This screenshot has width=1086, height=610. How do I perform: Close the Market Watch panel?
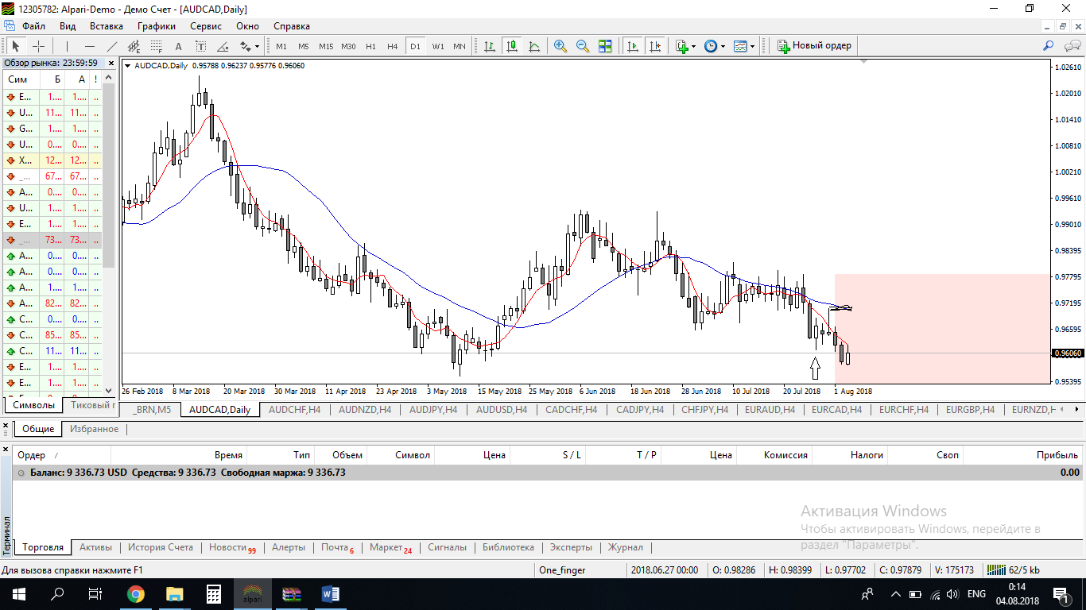pyautogui.click(x=111, y=63)
